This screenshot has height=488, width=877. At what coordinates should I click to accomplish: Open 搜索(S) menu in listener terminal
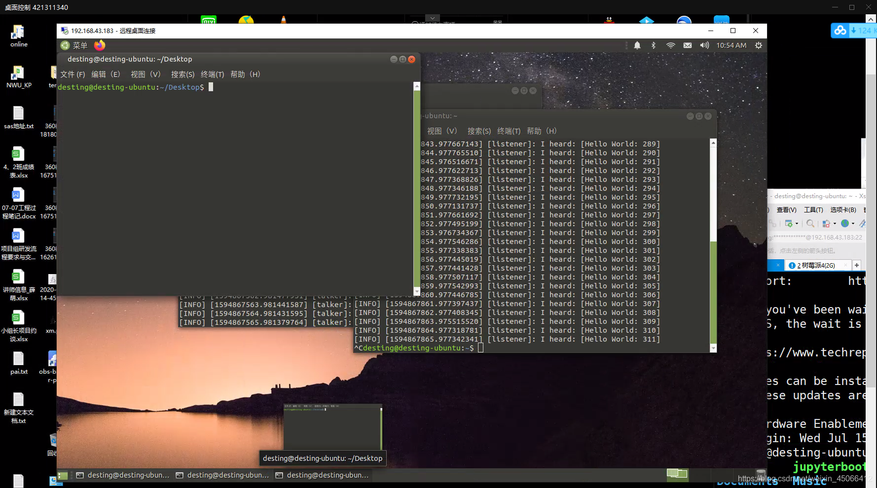(479, 131)
